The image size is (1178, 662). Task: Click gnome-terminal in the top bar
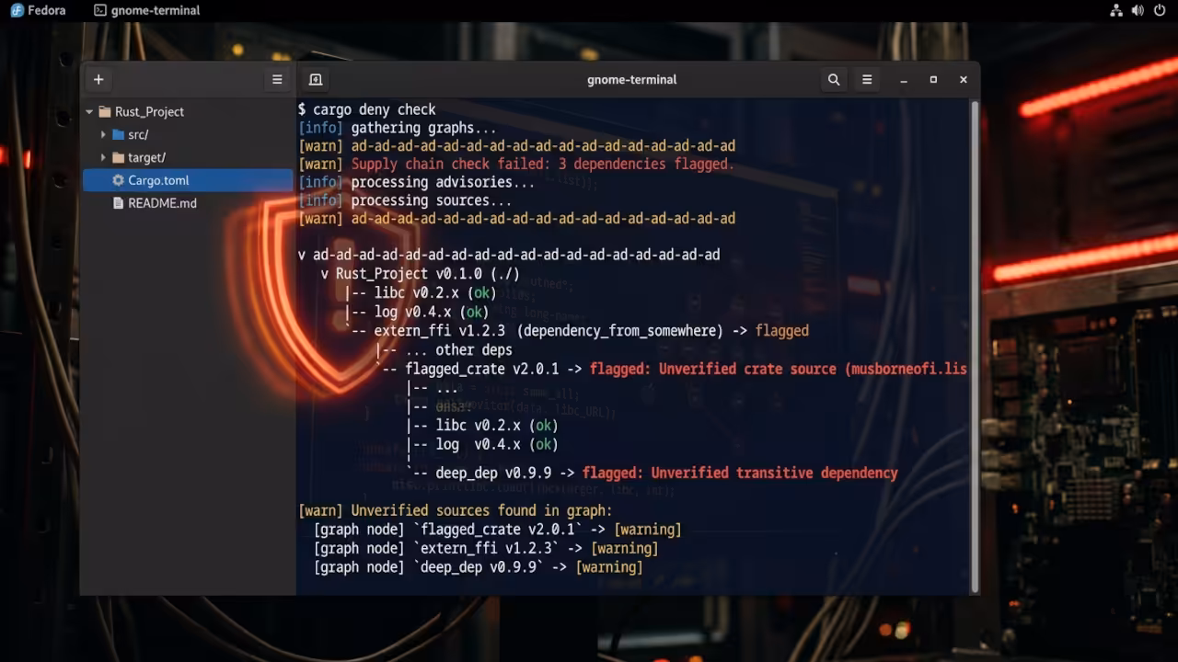coord(147,10)
